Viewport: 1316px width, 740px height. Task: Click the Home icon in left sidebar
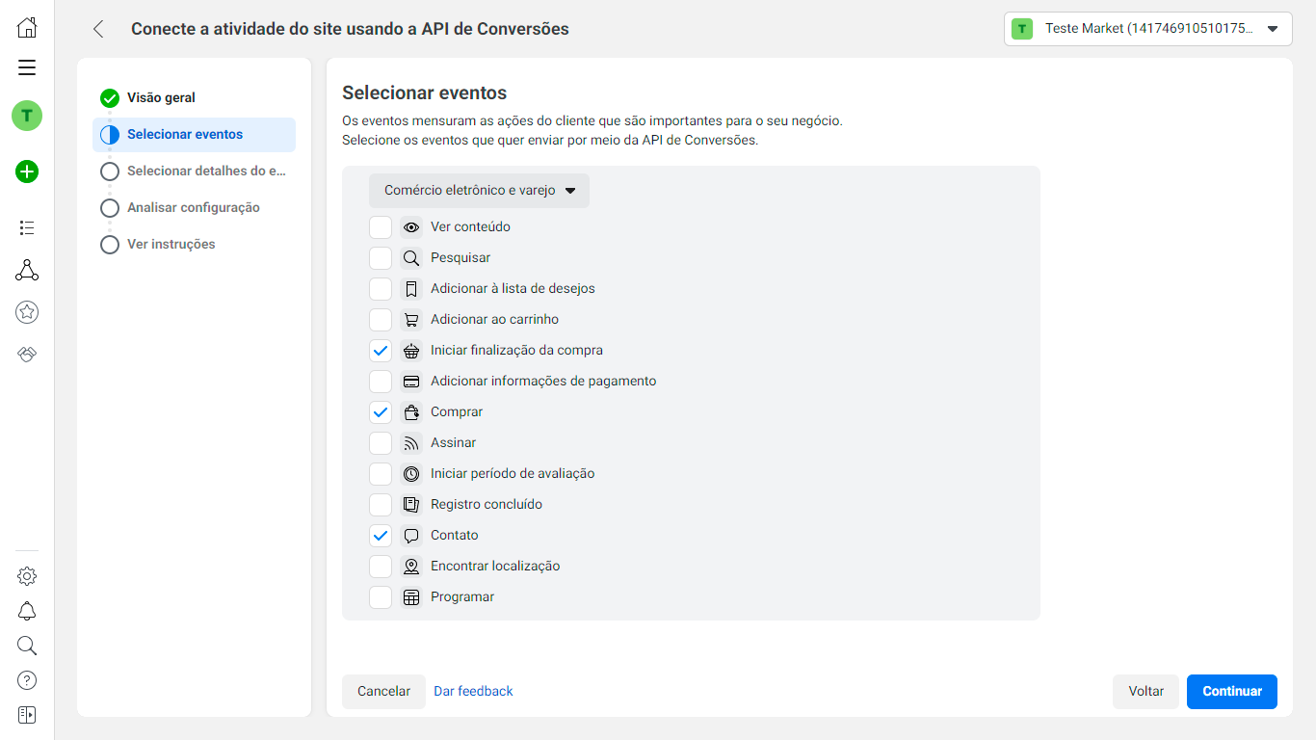[27, 28]
